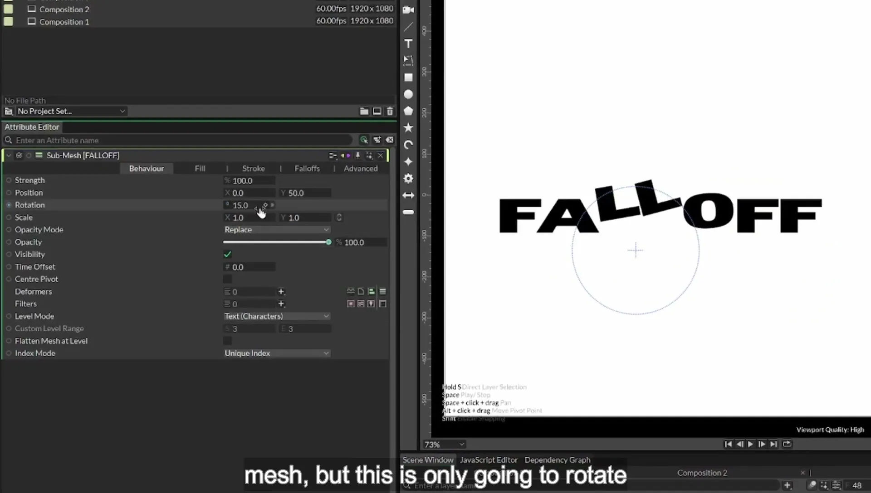Image resolution: width=871 pixels, height=493 pixels.
Task: Select the Text tool in the toolbar
Action: pyautogui.click(x=408, y=44)
